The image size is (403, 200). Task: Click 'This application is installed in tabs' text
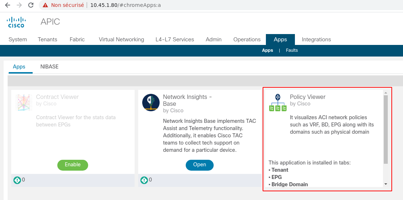[310, 163]
